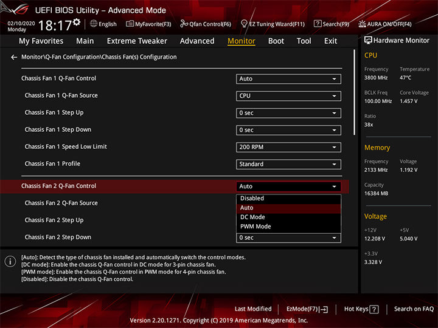Choose PWM Mode from the list
The image size is (438, 328).
(288, 227)
